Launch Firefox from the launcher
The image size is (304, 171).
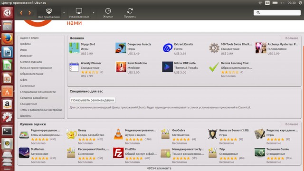(7, 39)
